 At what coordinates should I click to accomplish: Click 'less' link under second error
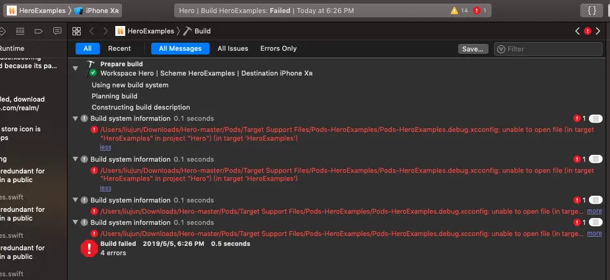105,188
